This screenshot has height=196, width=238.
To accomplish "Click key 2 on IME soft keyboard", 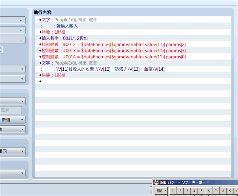I will tap(180, 191).
